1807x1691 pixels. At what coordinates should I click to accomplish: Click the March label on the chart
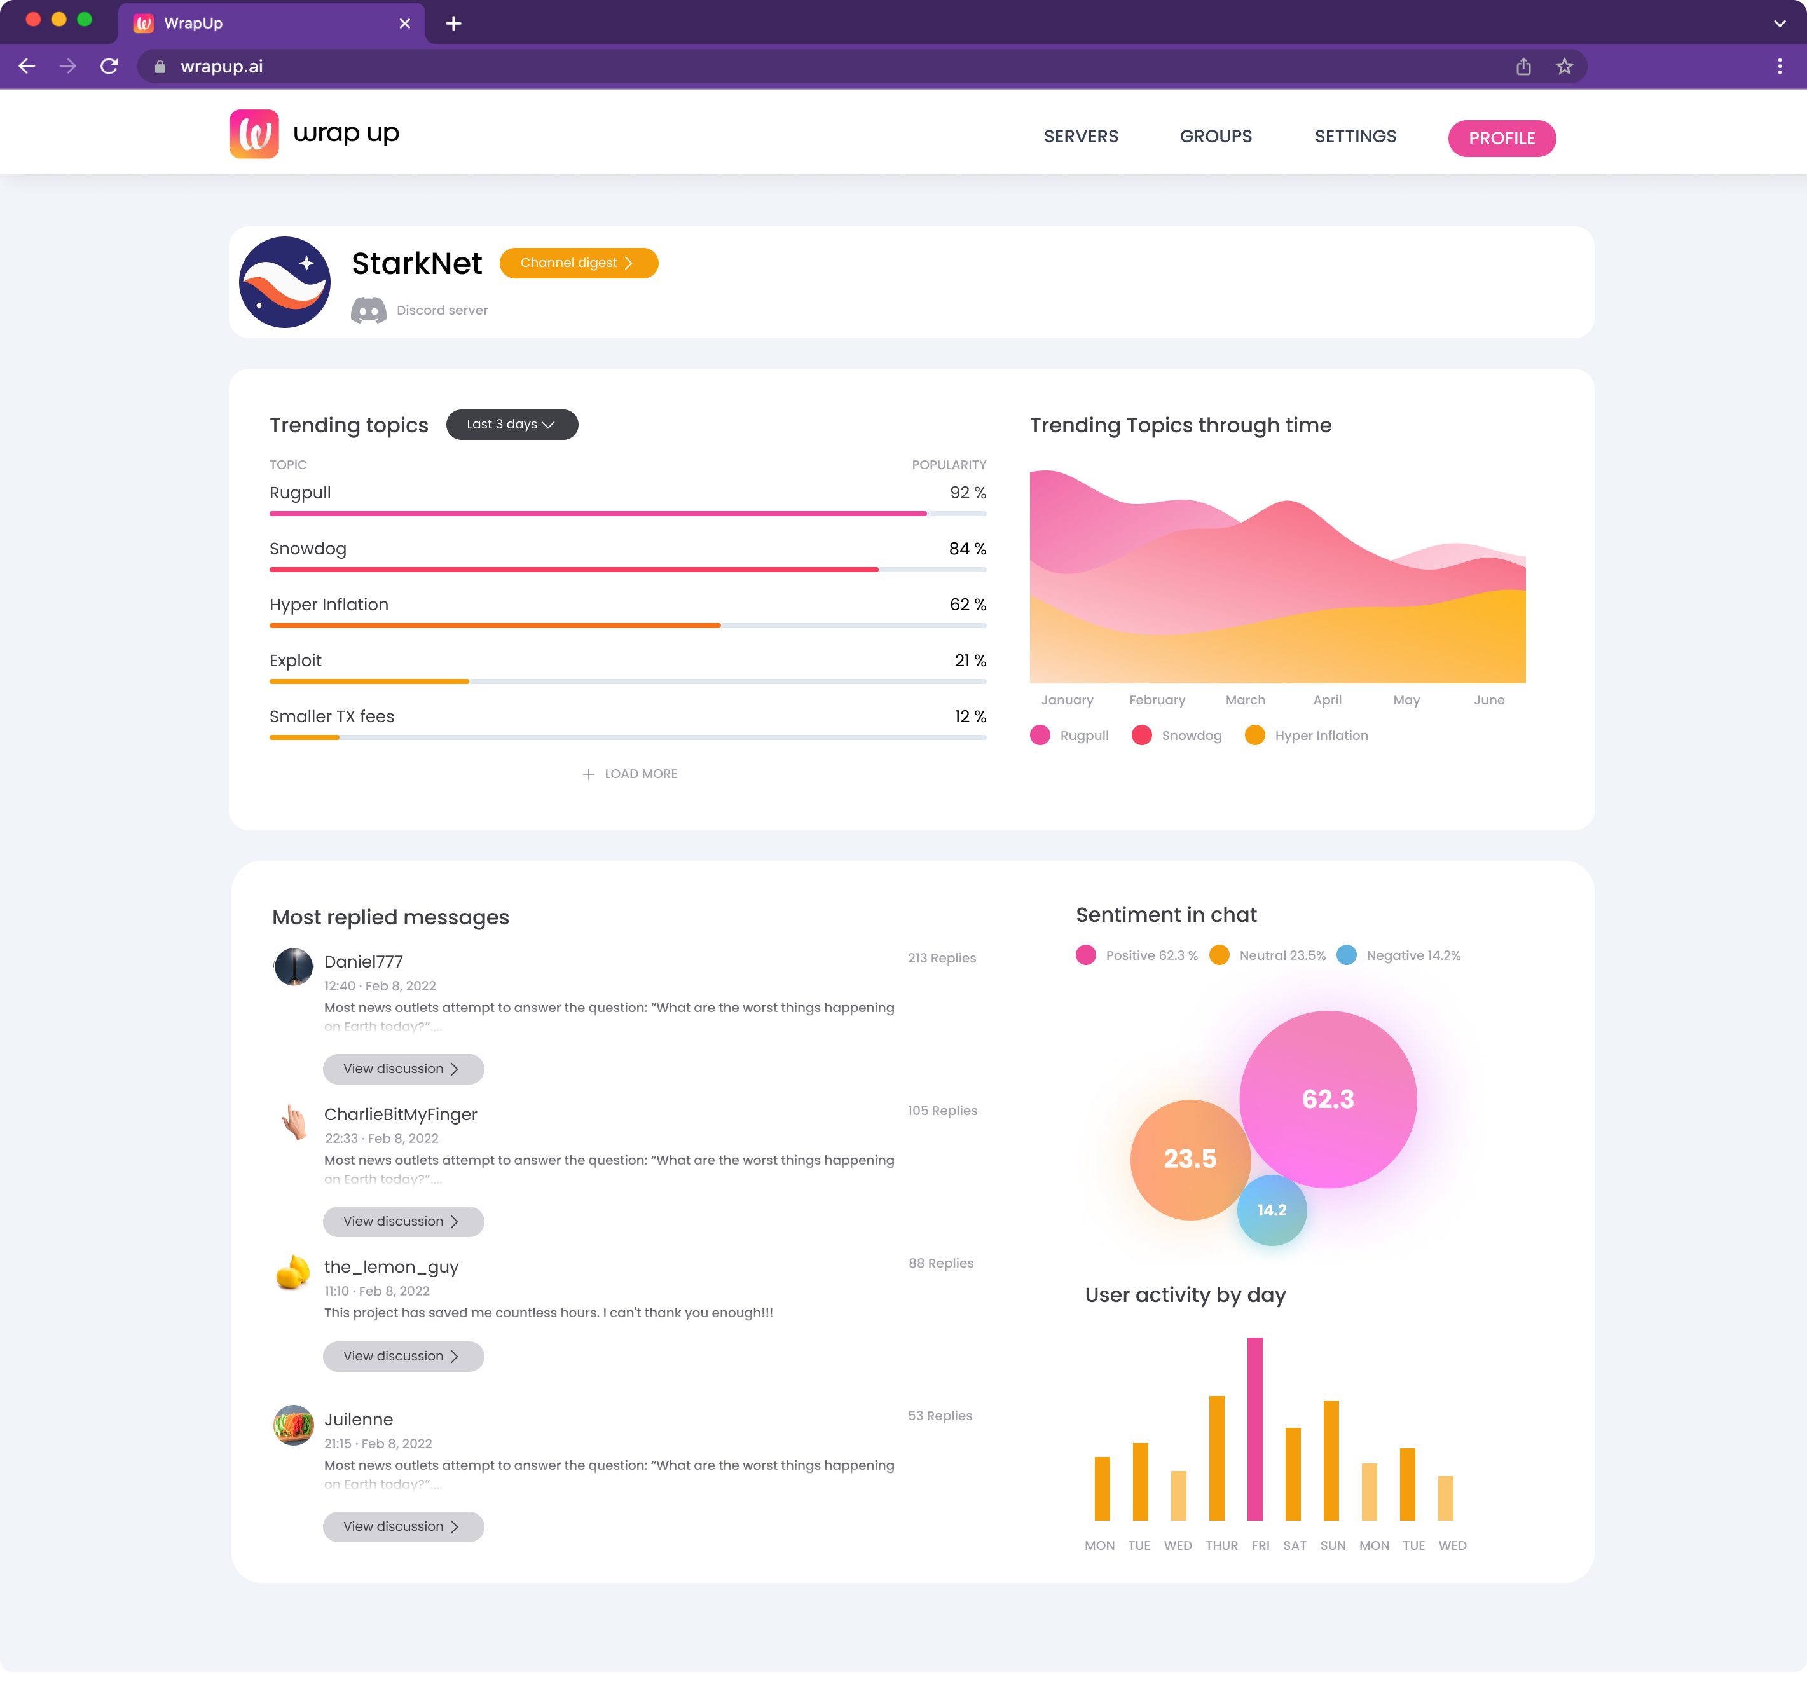click(x=1246, y=700)
